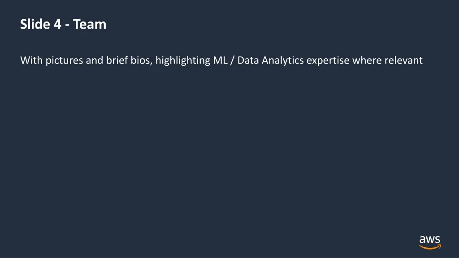Click the dash in the slide title
459x258 pixels.
click(x=67, y=25)
